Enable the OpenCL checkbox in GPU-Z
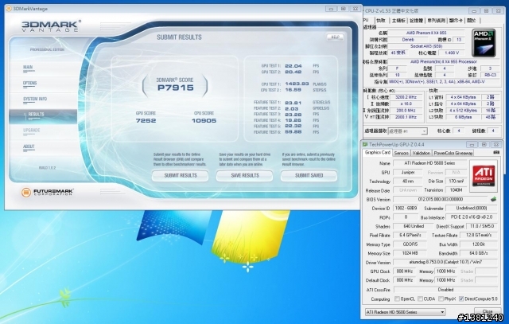 [x=397, y=299]
